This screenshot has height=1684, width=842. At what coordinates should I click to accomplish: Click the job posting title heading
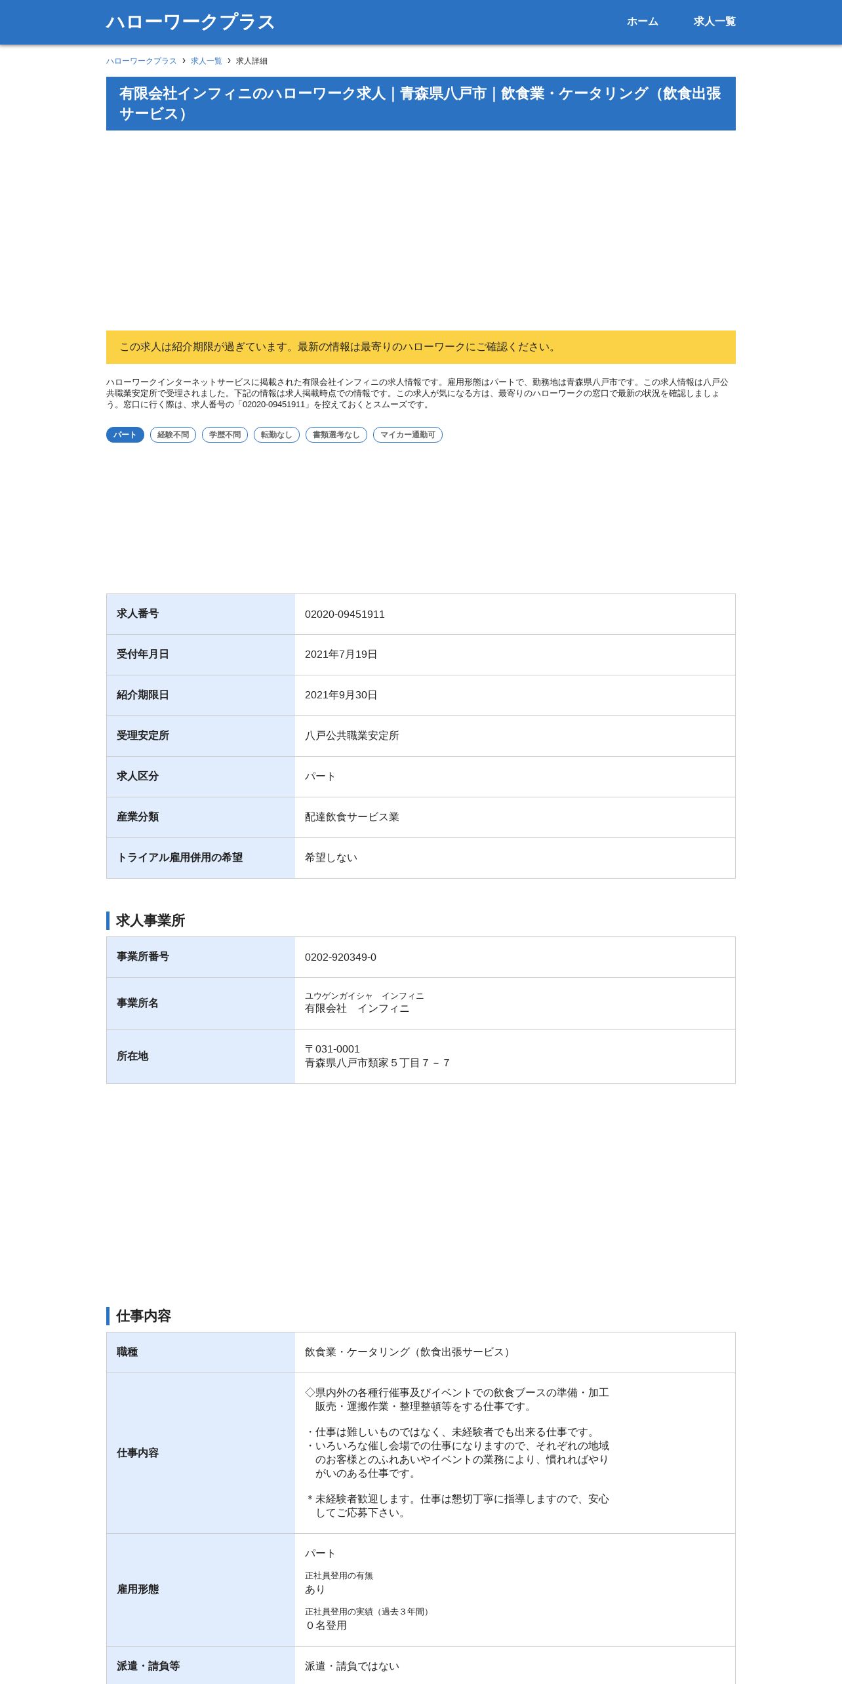[x=421, y=104]
